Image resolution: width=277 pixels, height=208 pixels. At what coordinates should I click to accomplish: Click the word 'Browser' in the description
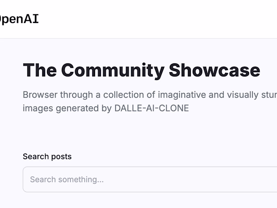pos(39,95)
